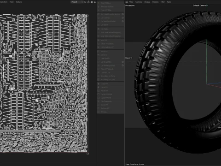
Task: Open the Panel menu in viewport
Action: pos(169,2)
